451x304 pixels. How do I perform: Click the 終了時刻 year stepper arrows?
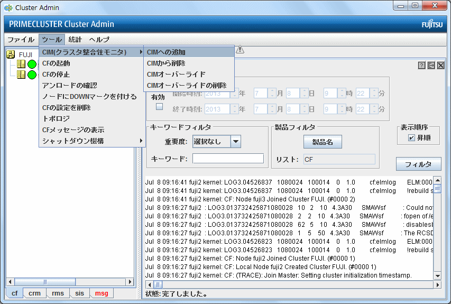point(234,109)
